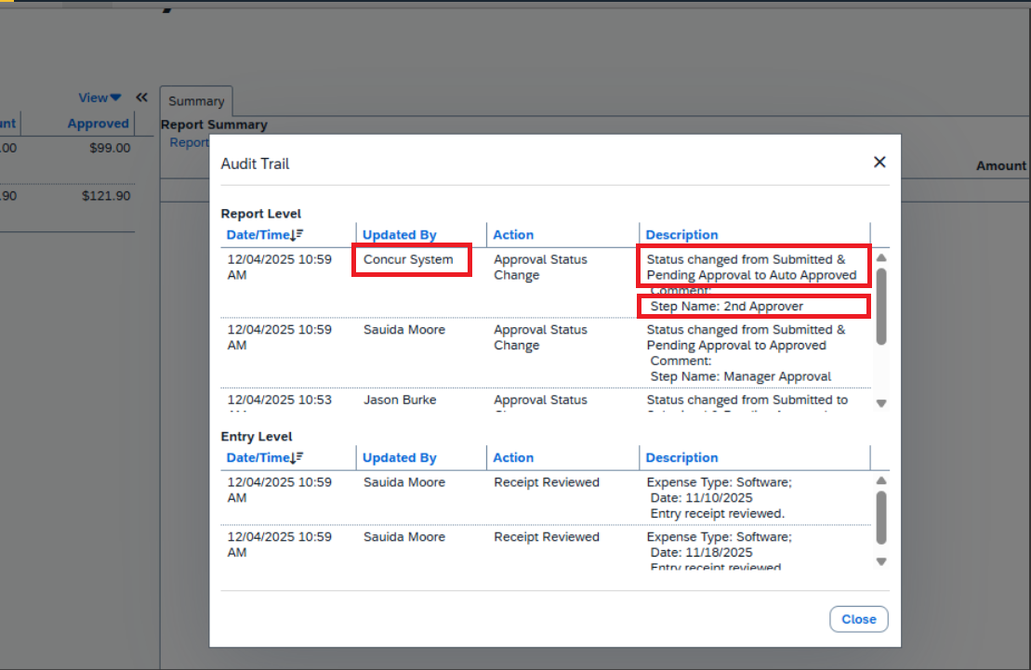Click Report Level scrollbar down arrow

click(881, 403)
